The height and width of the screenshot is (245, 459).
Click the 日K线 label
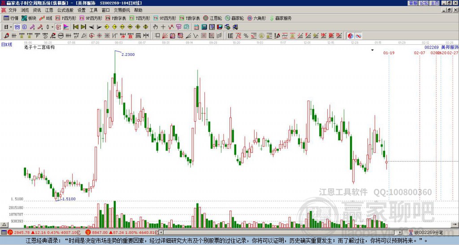click(6, 44)
